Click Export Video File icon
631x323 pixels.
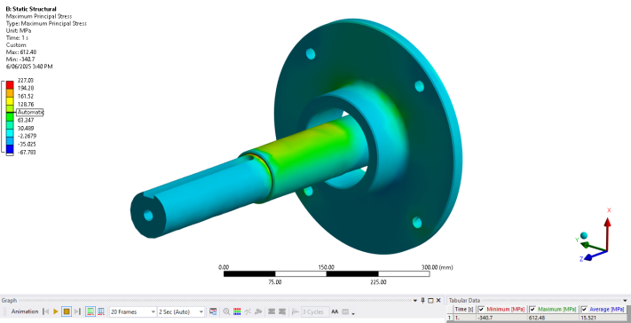213,311
